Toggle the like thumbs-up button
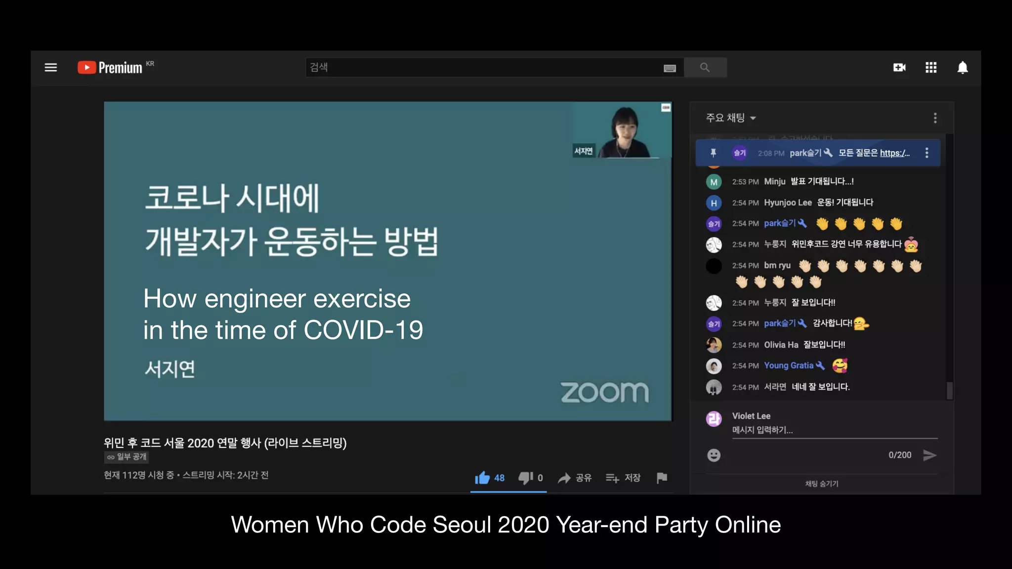This screenshot has width=1012, height=569. coord(482,478)
